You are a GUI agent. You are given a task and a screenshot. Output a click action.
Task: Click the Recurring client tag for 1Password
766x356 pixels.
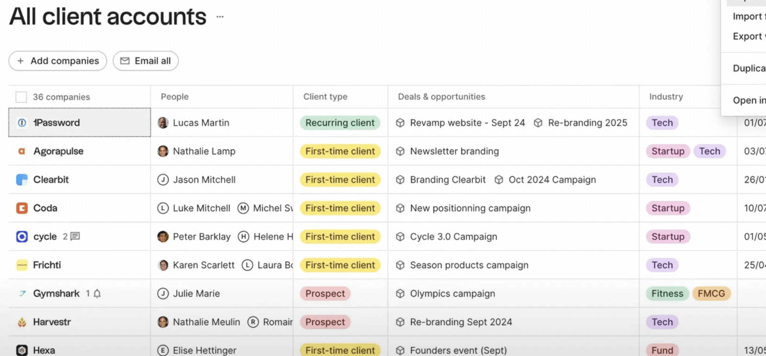pos(340,123)
